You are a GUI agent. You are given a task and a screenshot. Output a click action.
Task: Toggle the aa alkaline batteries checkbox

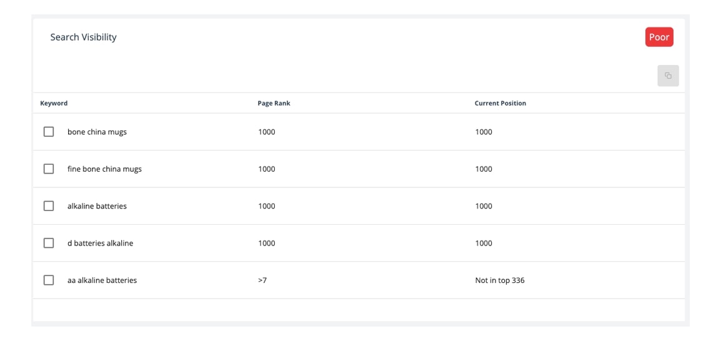(x=49, y=280)
